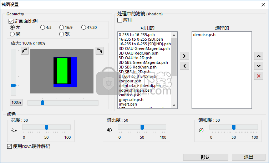Select contour.psh shader

click(130, 81)
